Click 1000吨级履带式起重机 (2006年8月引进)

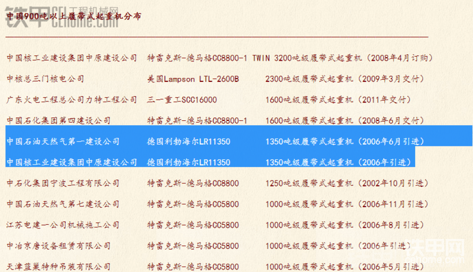coord(345,225)
